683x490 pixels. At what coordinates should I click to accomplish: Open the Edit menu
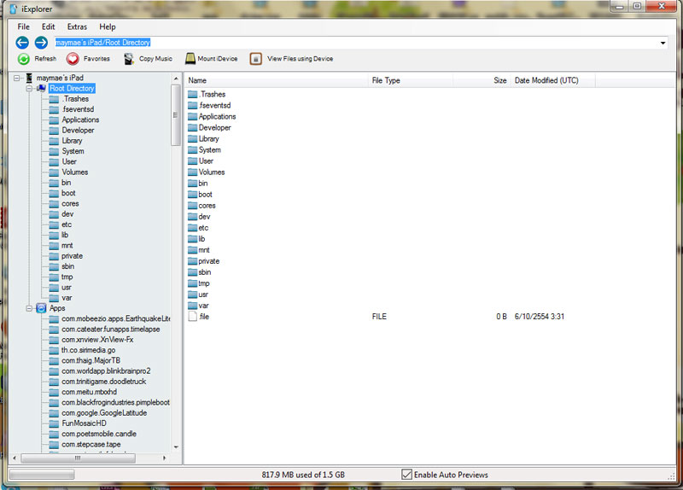[x=49, y=27]
